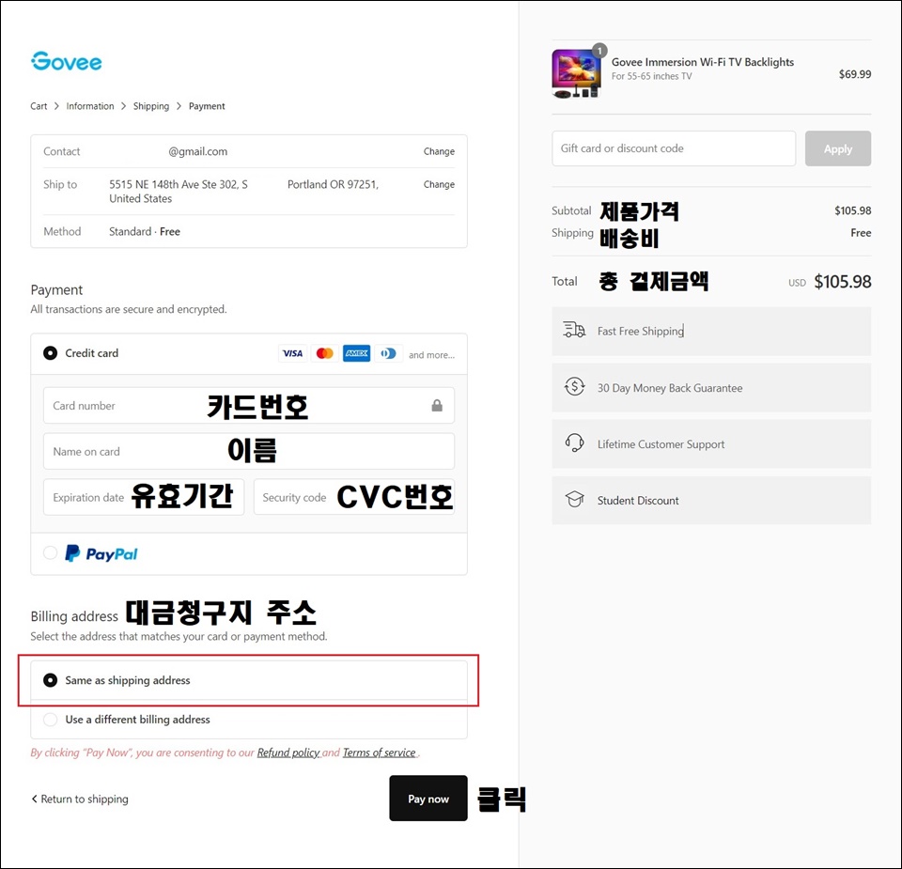The width and height of the screenshot is (902, 869).
Task: Click the Visa card icon
Action: (293, 353)
